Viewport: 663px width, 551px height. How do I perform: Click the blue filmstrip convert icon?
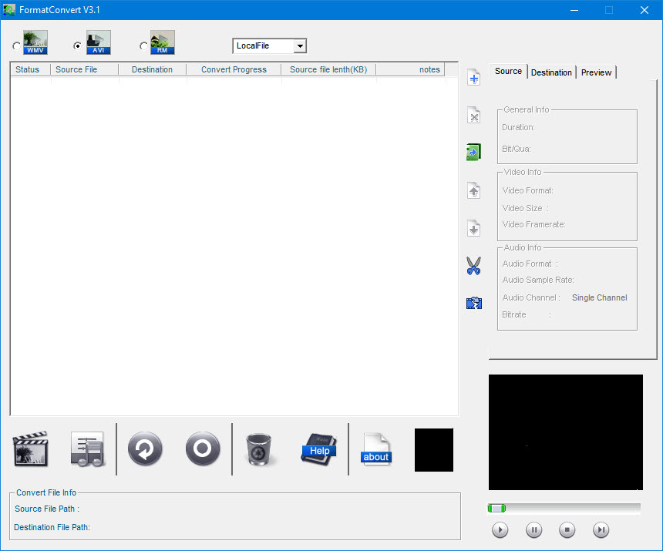click(x=474, y=304)
